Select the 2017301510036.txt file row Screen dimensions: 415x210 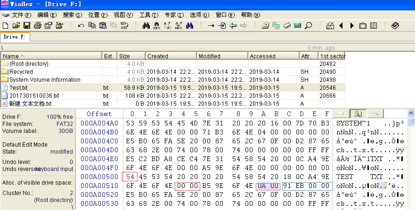point(173,95)
